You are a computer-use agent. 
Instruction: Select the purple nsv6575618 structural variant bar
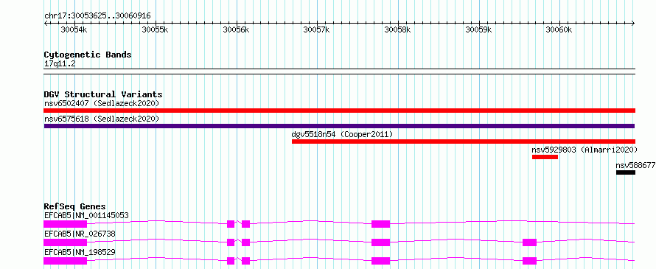click(x=339, y=126)
